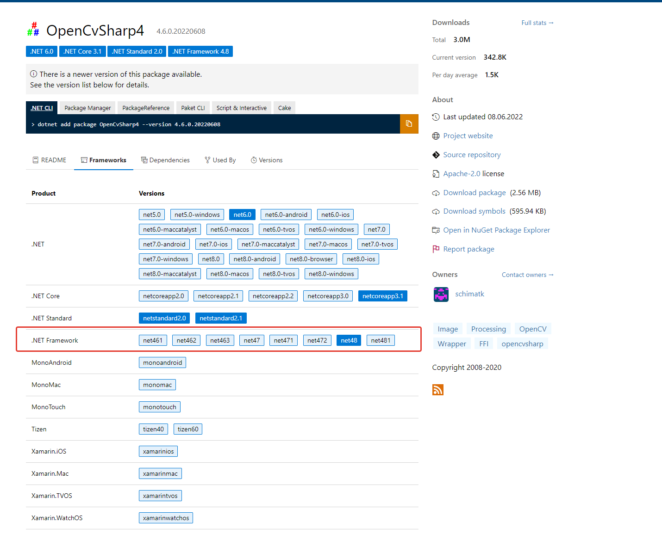Open the schimatk owner profile link
The width and height of the screenshot is (662, 534).
tap(469, 294)
